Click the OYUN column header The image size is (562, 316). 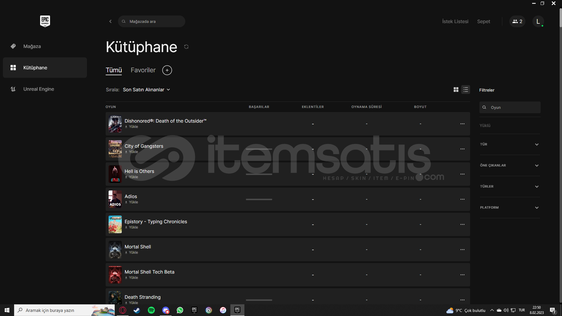pyautogui.click(x=111, y=107)
